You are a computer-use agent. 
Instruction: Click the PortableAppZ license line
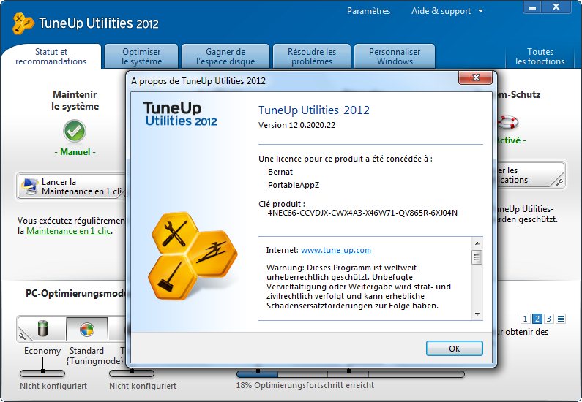(x=294, y=185)
